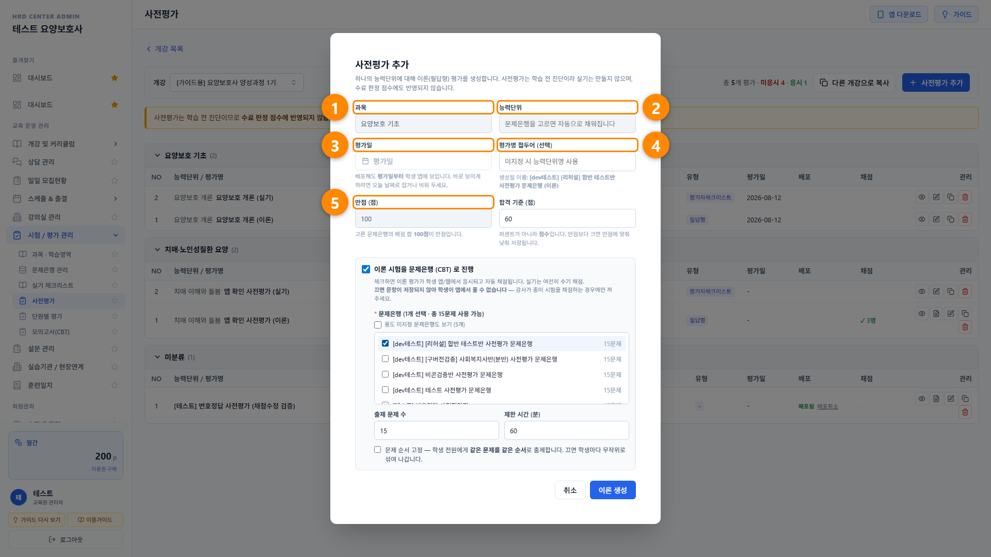Expand 개강 및 커리큘럼 sidebar menu
Viewport: 991px width, 557px height.
66,144
